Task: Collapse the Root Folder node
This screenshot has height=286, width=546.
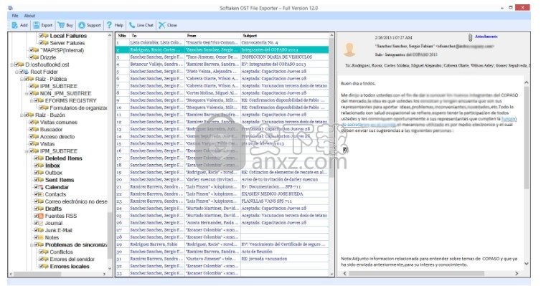Action: [17, 72]
